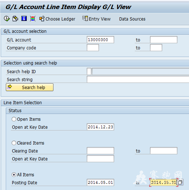Open multiple selection icon beside posting date
This screenshot has height=190, width=189.
[x=180, y=182]
